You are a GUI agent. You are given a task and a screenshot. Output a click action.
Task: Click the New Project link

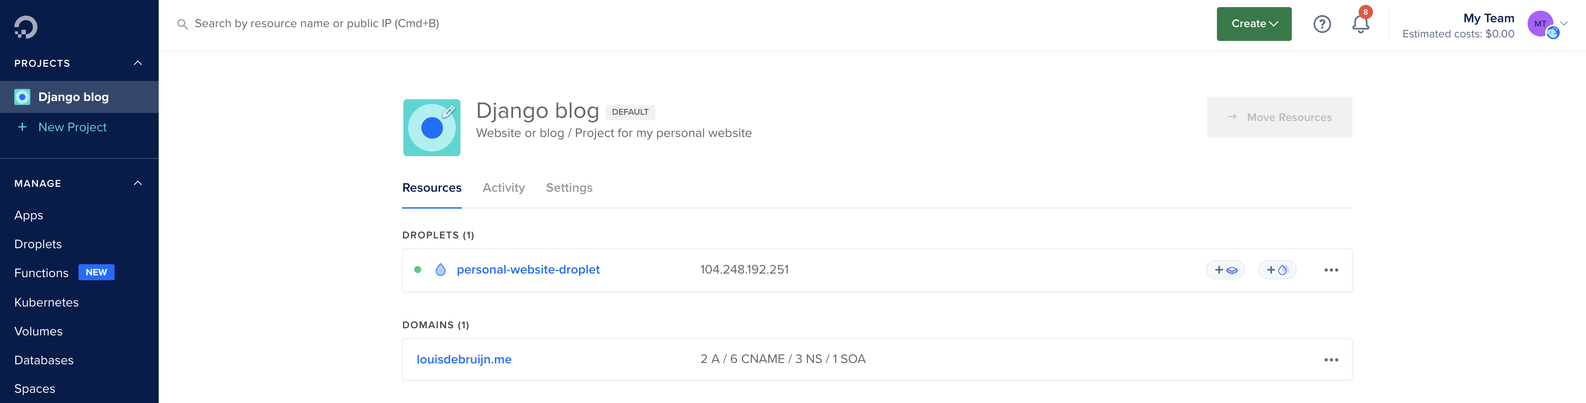tap(72, 127)
